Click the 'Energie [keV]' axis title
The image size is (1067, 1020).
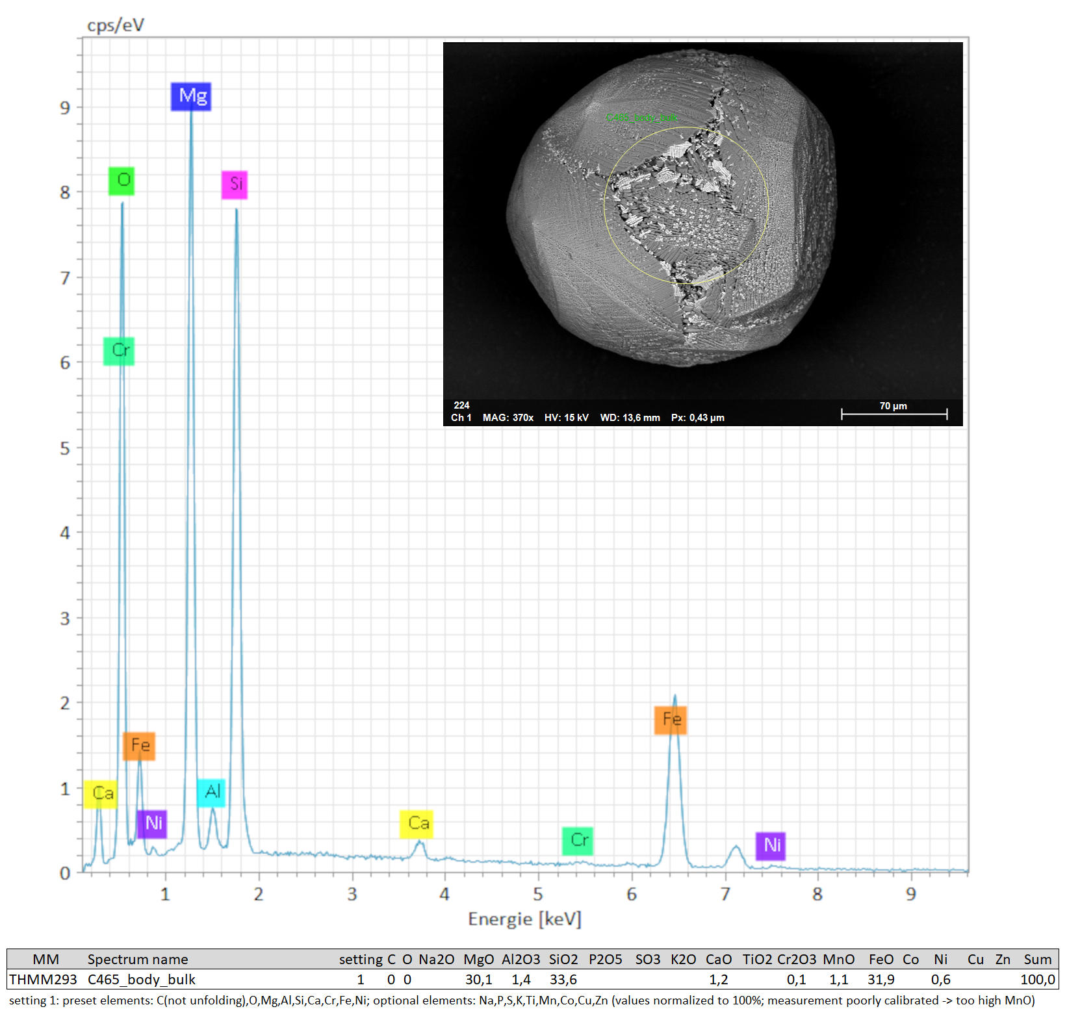[524, 919]
